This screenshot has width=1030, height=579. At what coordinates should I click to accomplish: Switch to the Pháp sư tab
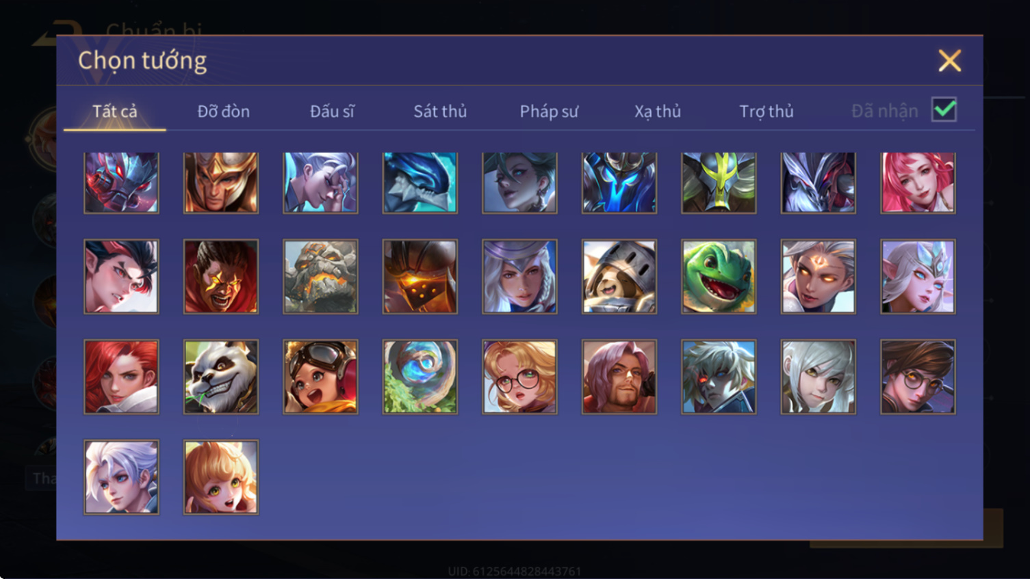549,111
